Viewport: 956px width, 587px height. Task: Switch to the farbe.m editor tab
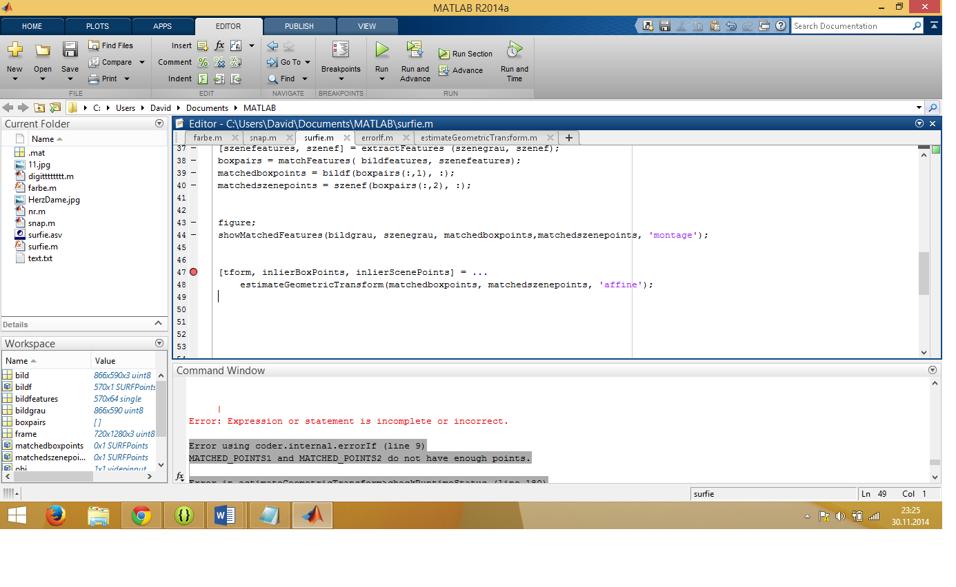click(x=207, y=138)
